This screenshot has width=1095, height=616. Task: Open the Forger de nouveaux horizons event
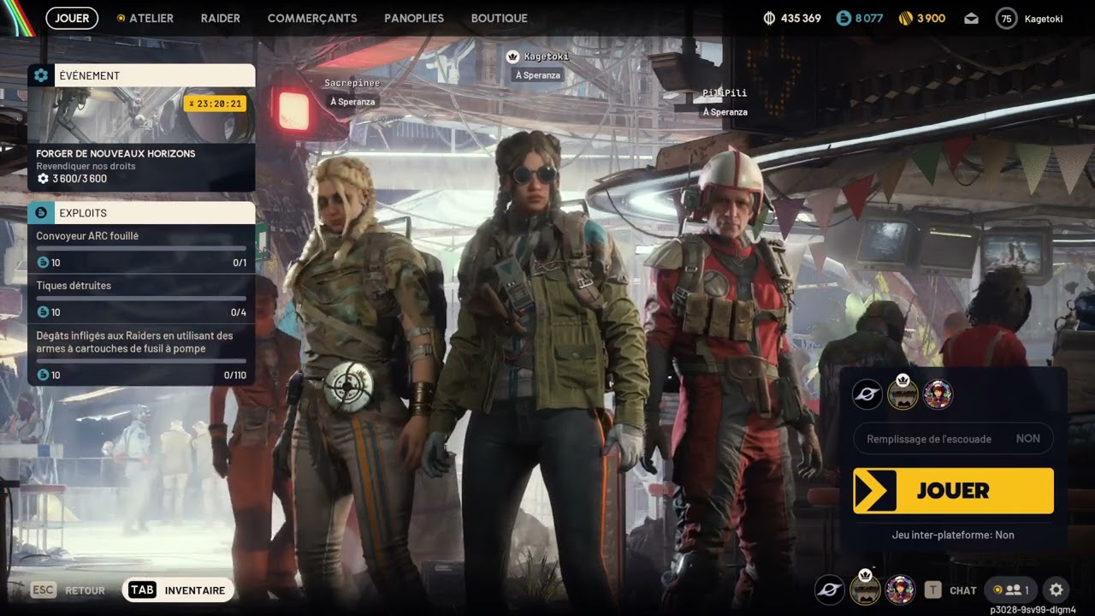pyautogui.click(x=141, y=127)
